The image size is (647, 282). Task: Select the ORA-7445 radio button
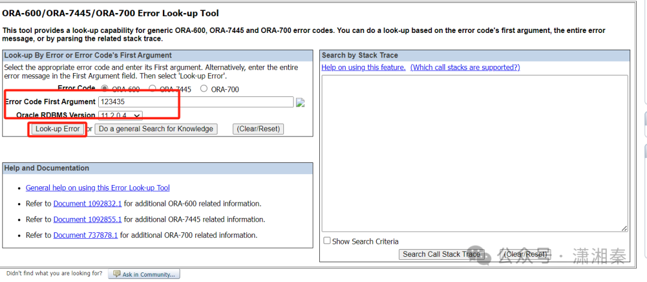152,89
